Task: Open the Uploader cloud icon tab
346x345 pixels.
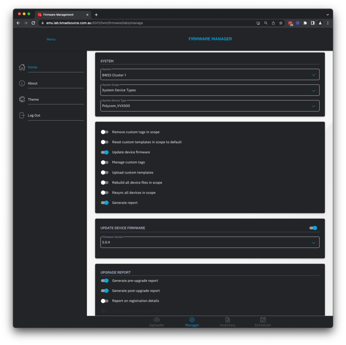Action: 156,319
